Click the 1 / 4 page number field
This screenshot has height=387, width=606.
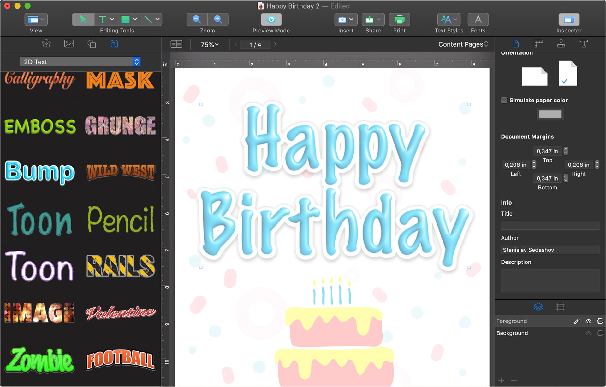pos(255,44)
